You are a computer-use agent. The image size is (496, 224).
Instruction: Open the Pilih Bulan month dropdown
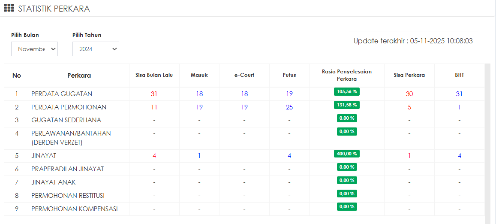(34, 49)
